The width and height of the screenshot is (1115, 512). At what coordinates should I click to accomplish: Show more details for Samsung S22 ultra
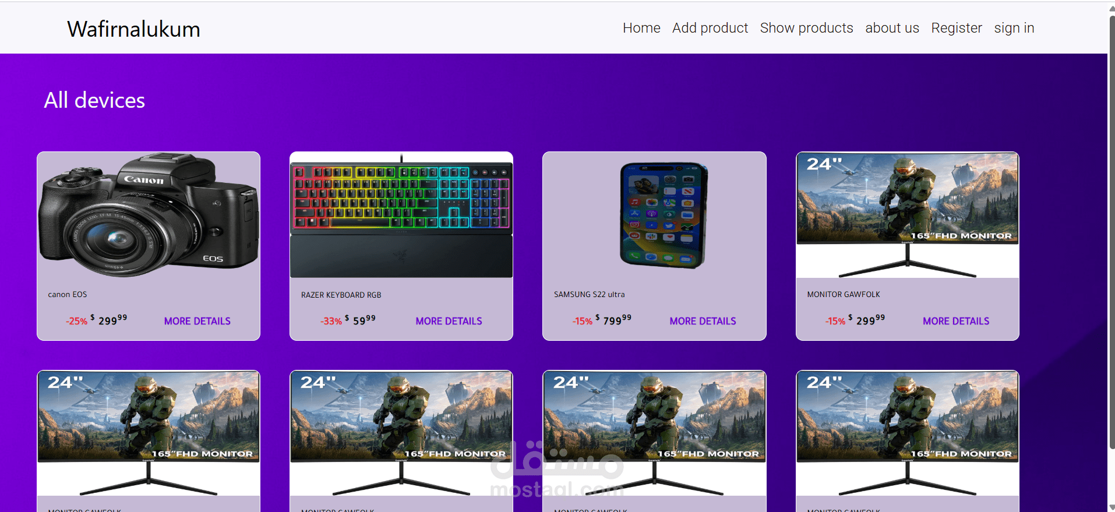703,321
